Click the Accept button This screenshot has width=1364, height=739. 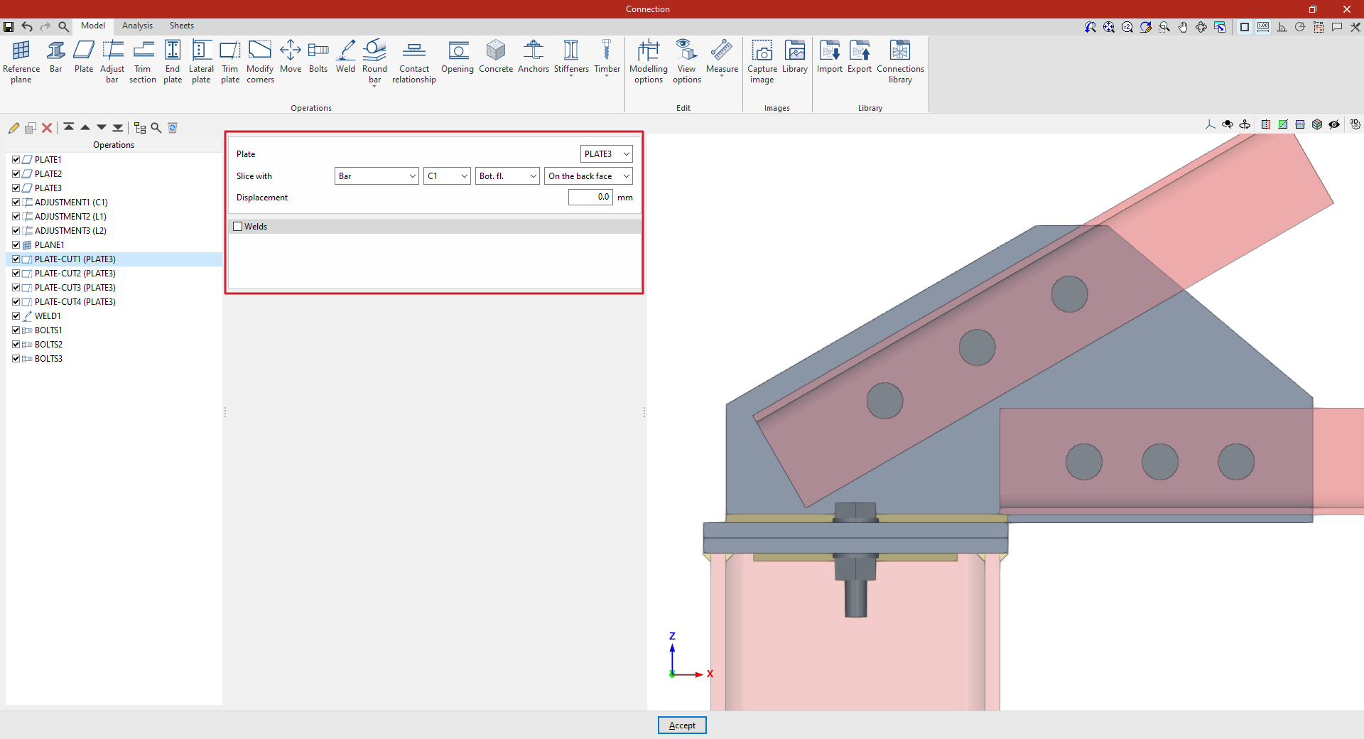pos(681,725)
